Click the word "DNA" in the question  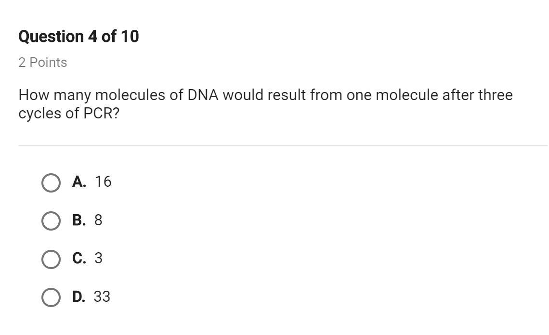(x=203, y=95)
